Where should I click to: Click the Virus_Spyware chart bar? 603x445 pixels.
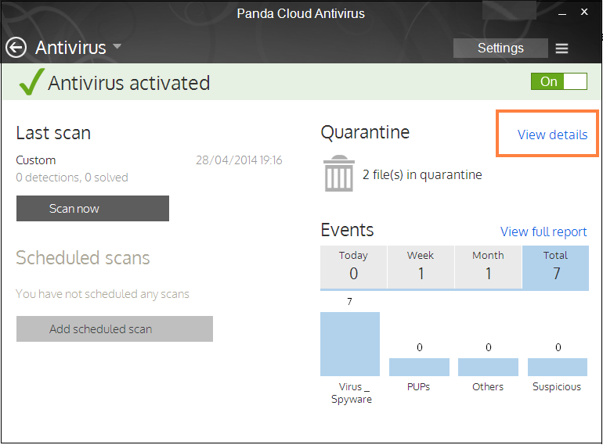click(x=350, y=344)
